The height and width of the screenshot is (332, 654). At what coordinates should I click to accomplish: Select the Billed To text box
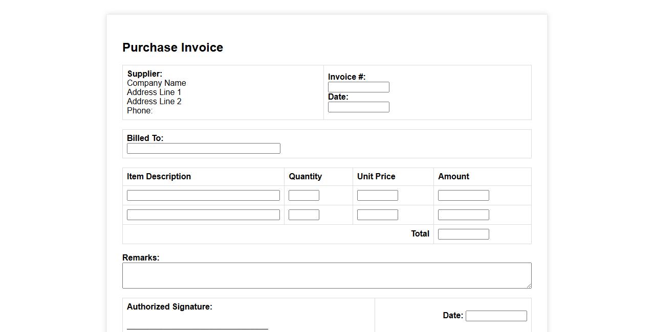coord(203,149)
